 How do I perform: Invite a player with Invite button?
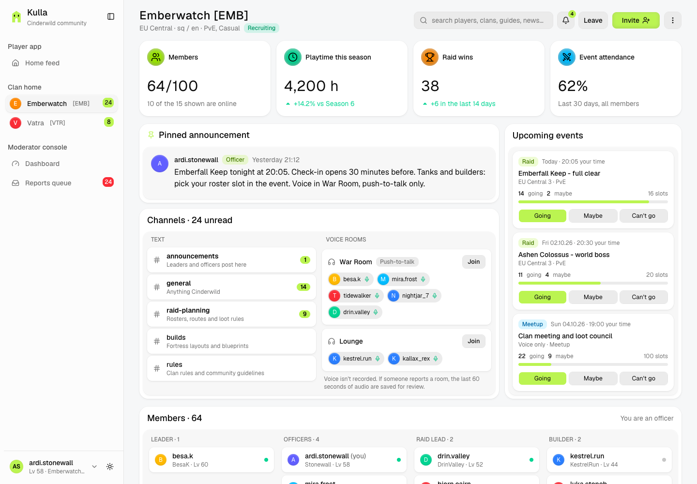[x=636, y=20]
